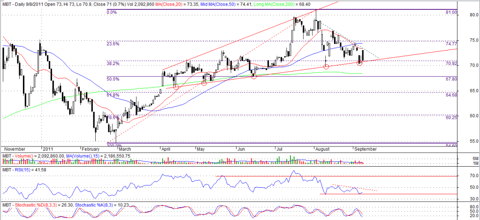Select the 67.80 Fibonacci price value

click(x=450, y=79)
